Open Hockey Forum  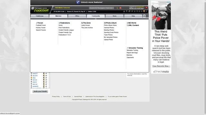click(41, 28)
